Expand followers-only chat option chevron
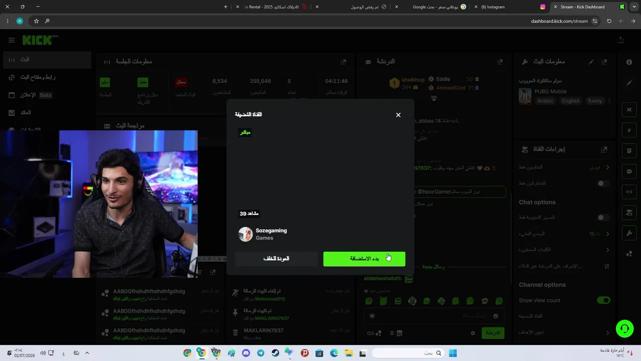This screenshot has height=361, width=641. 607,167
